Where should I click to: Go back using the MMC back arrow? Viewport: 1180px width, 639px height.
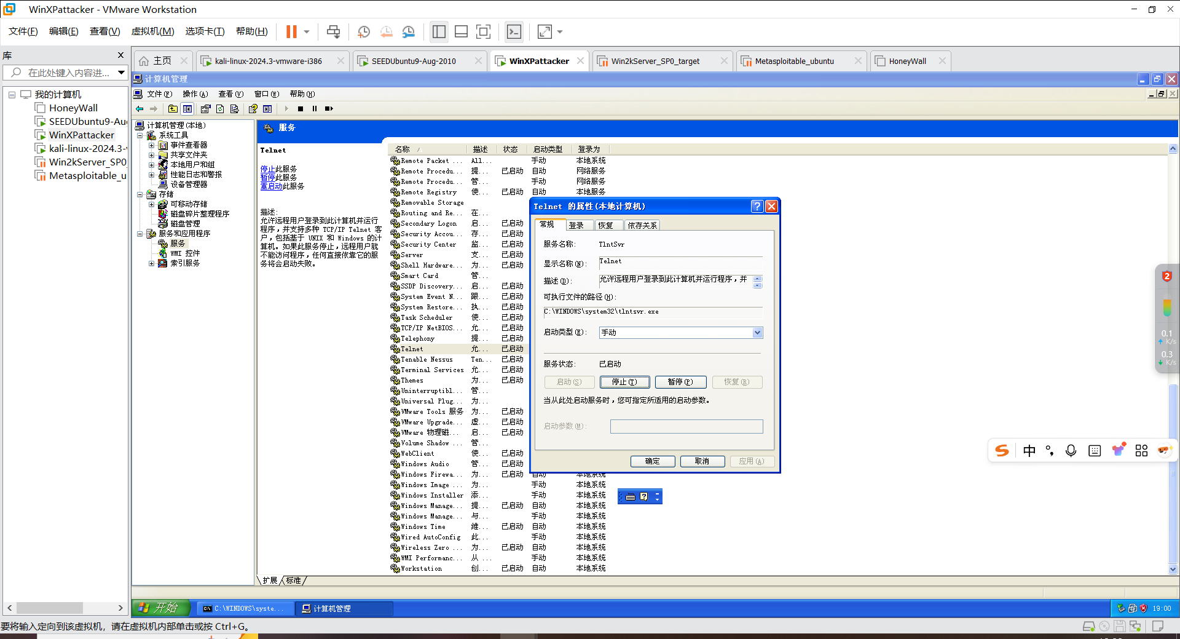point(140,109)
